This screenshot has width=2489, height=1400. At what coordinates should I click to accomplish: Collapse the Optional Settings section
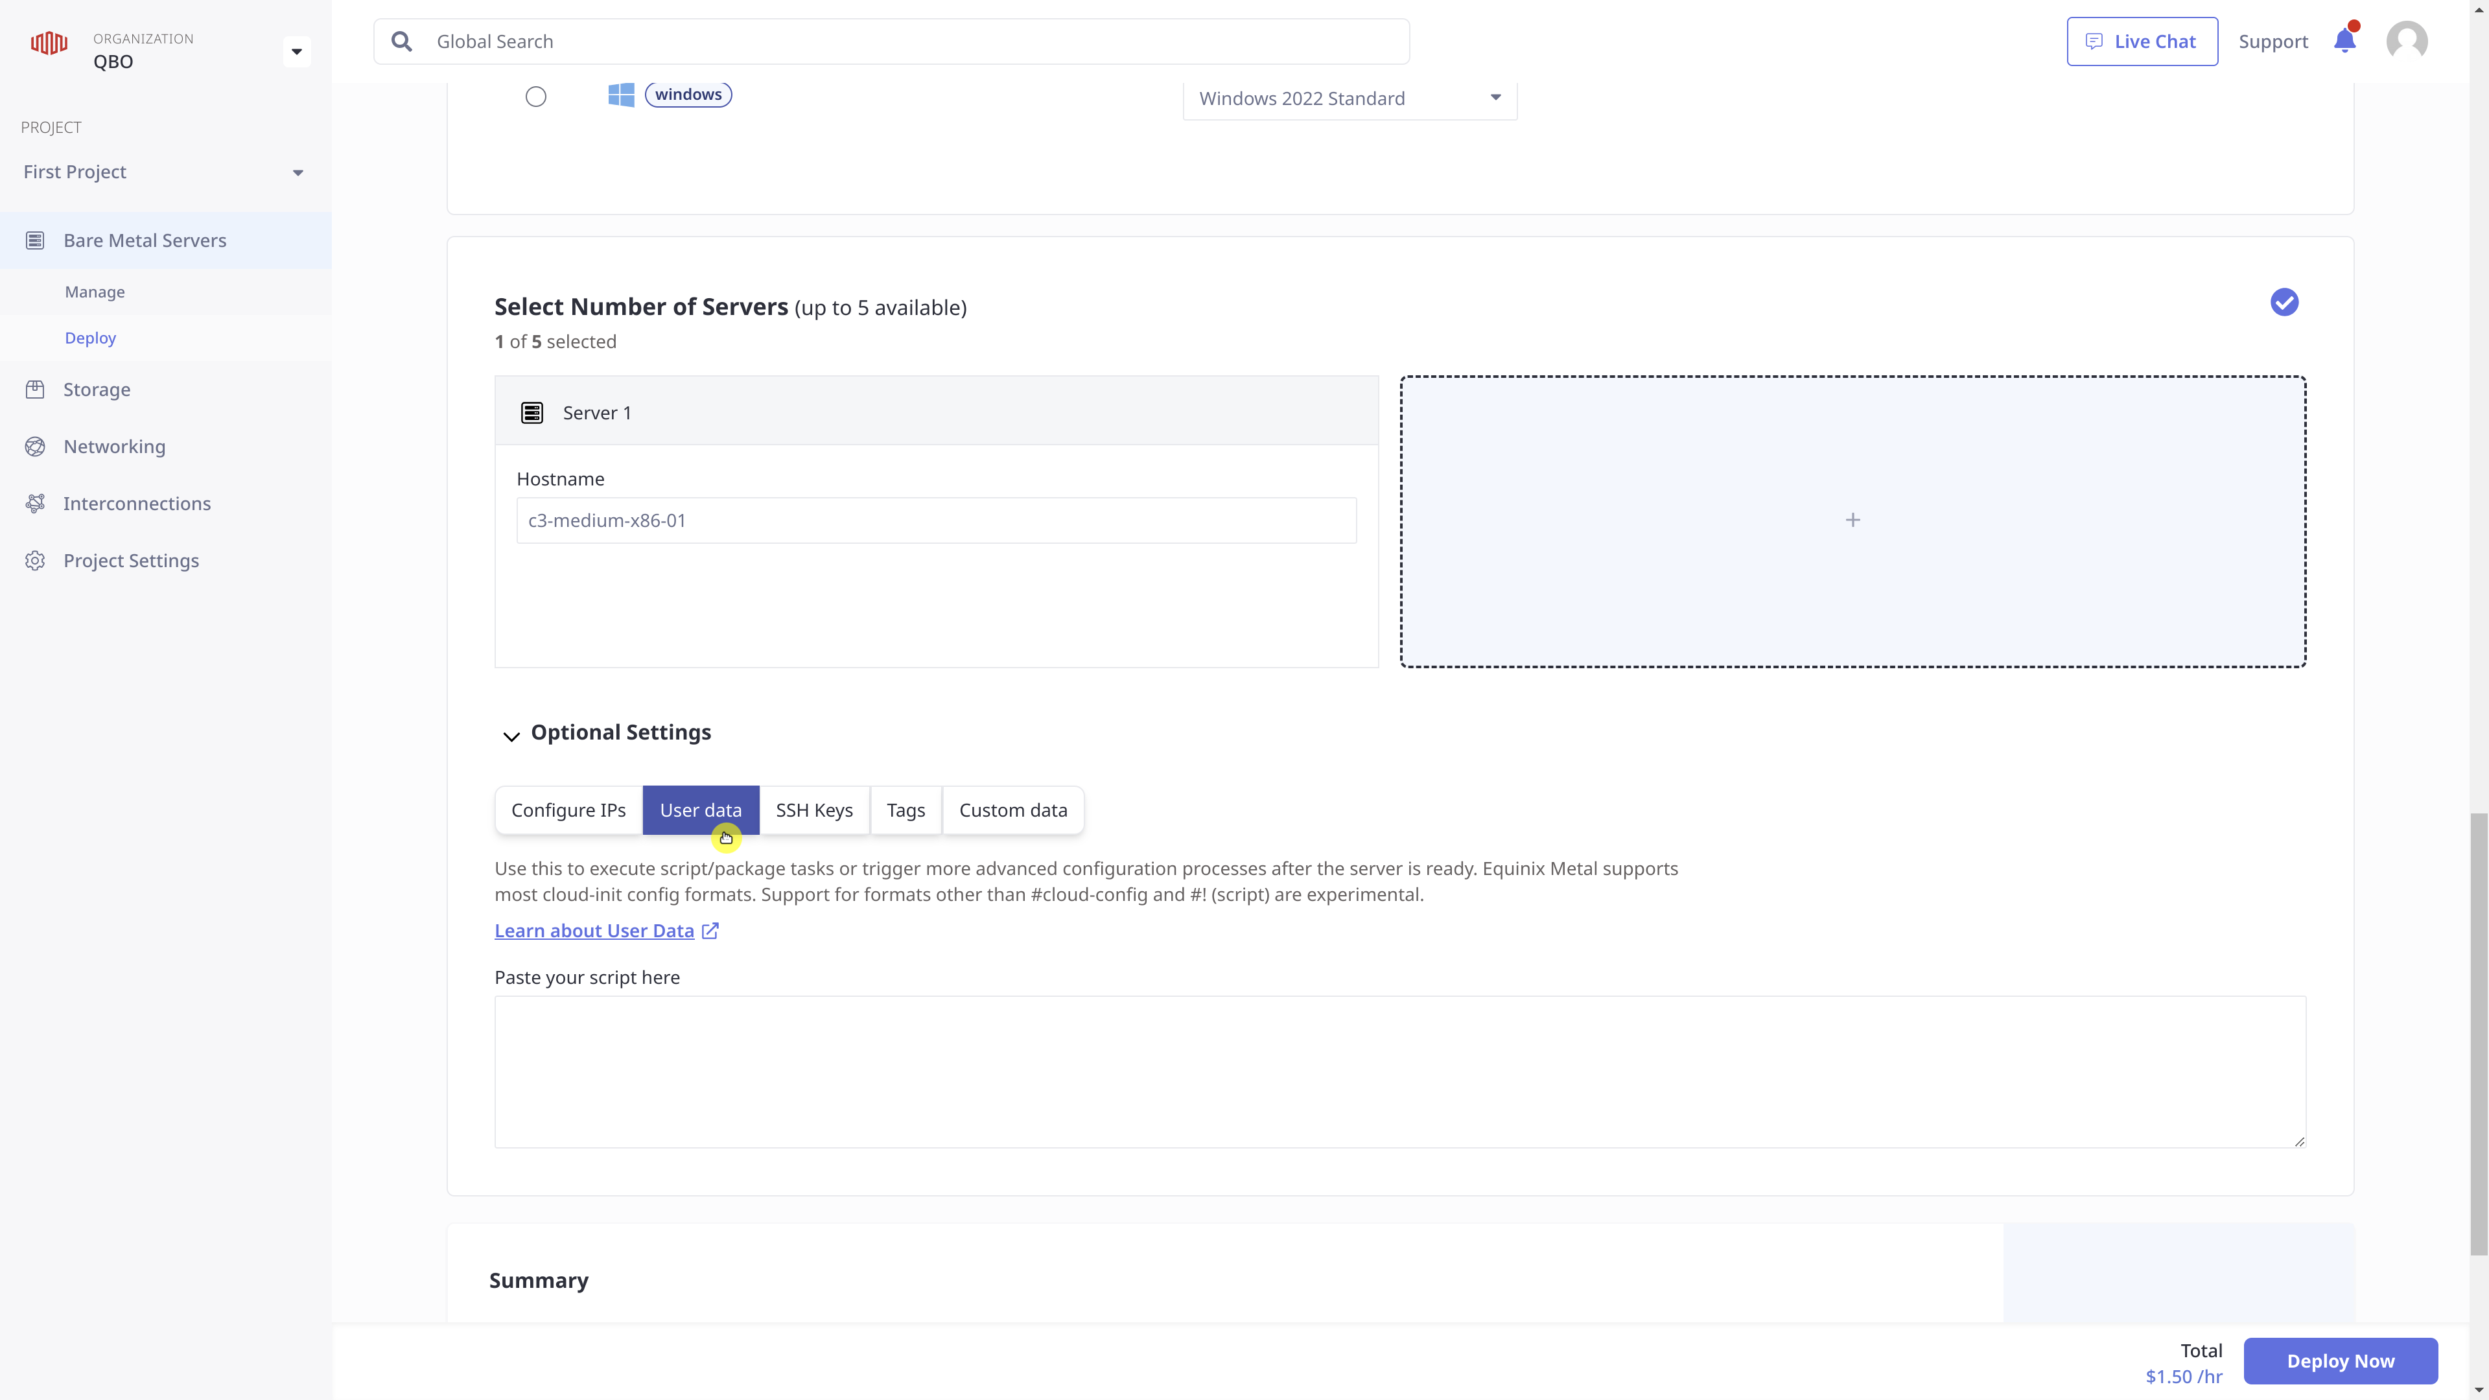511,736
